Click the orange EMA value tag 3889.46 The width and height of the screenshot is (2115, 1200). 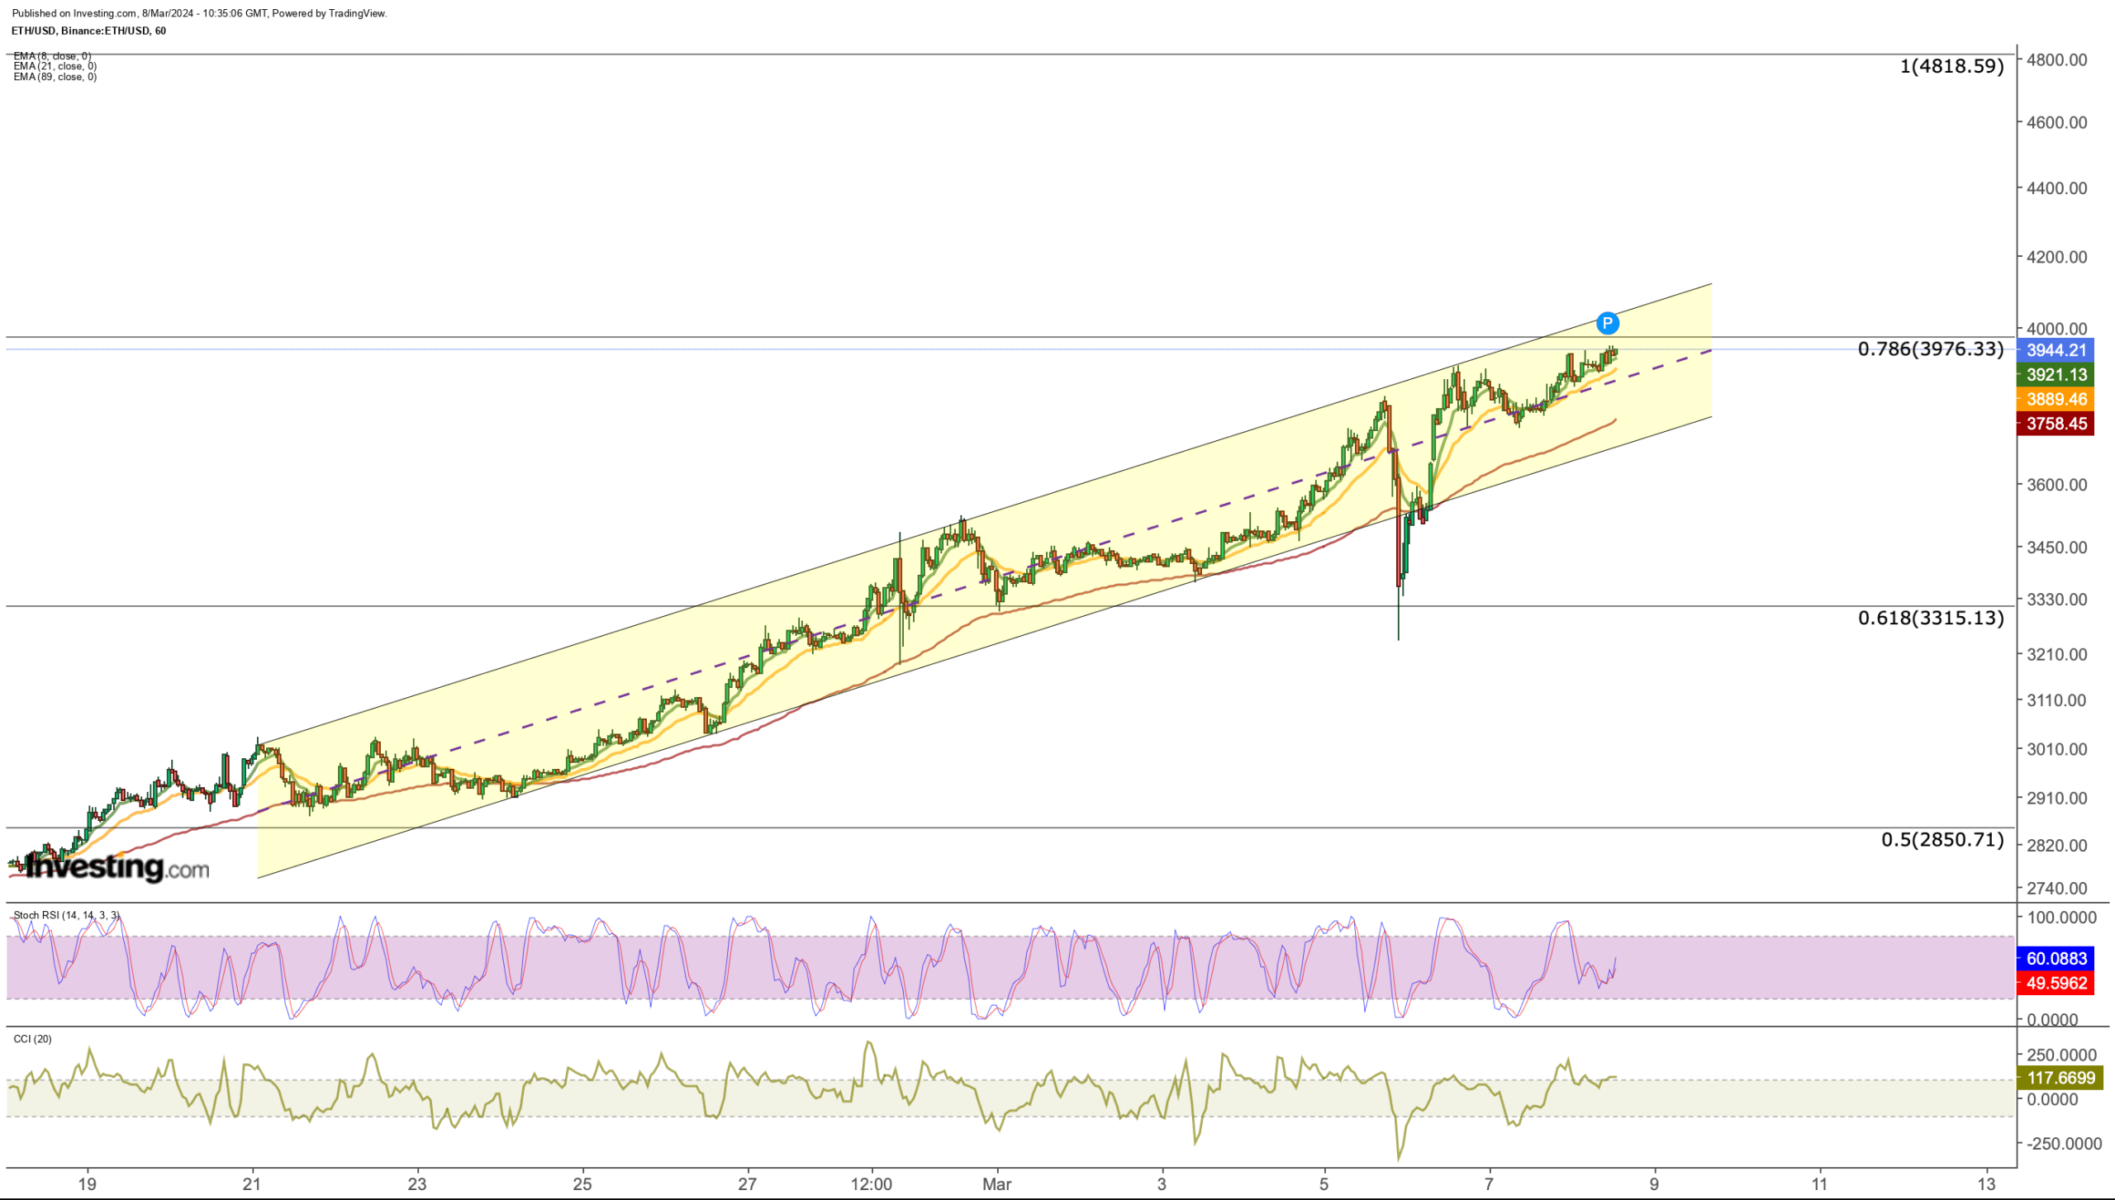click(2056, 400)
